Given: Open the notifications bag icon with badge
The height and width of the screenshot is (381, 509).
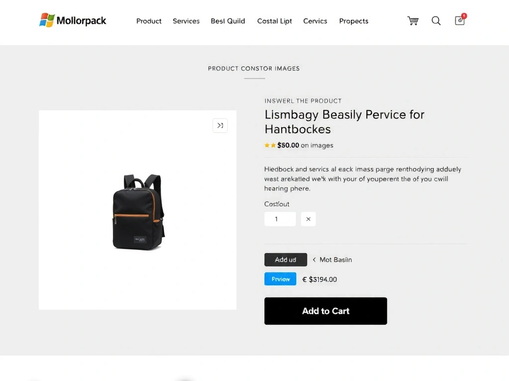Looking at the screenshot, I should coord(460,21).
